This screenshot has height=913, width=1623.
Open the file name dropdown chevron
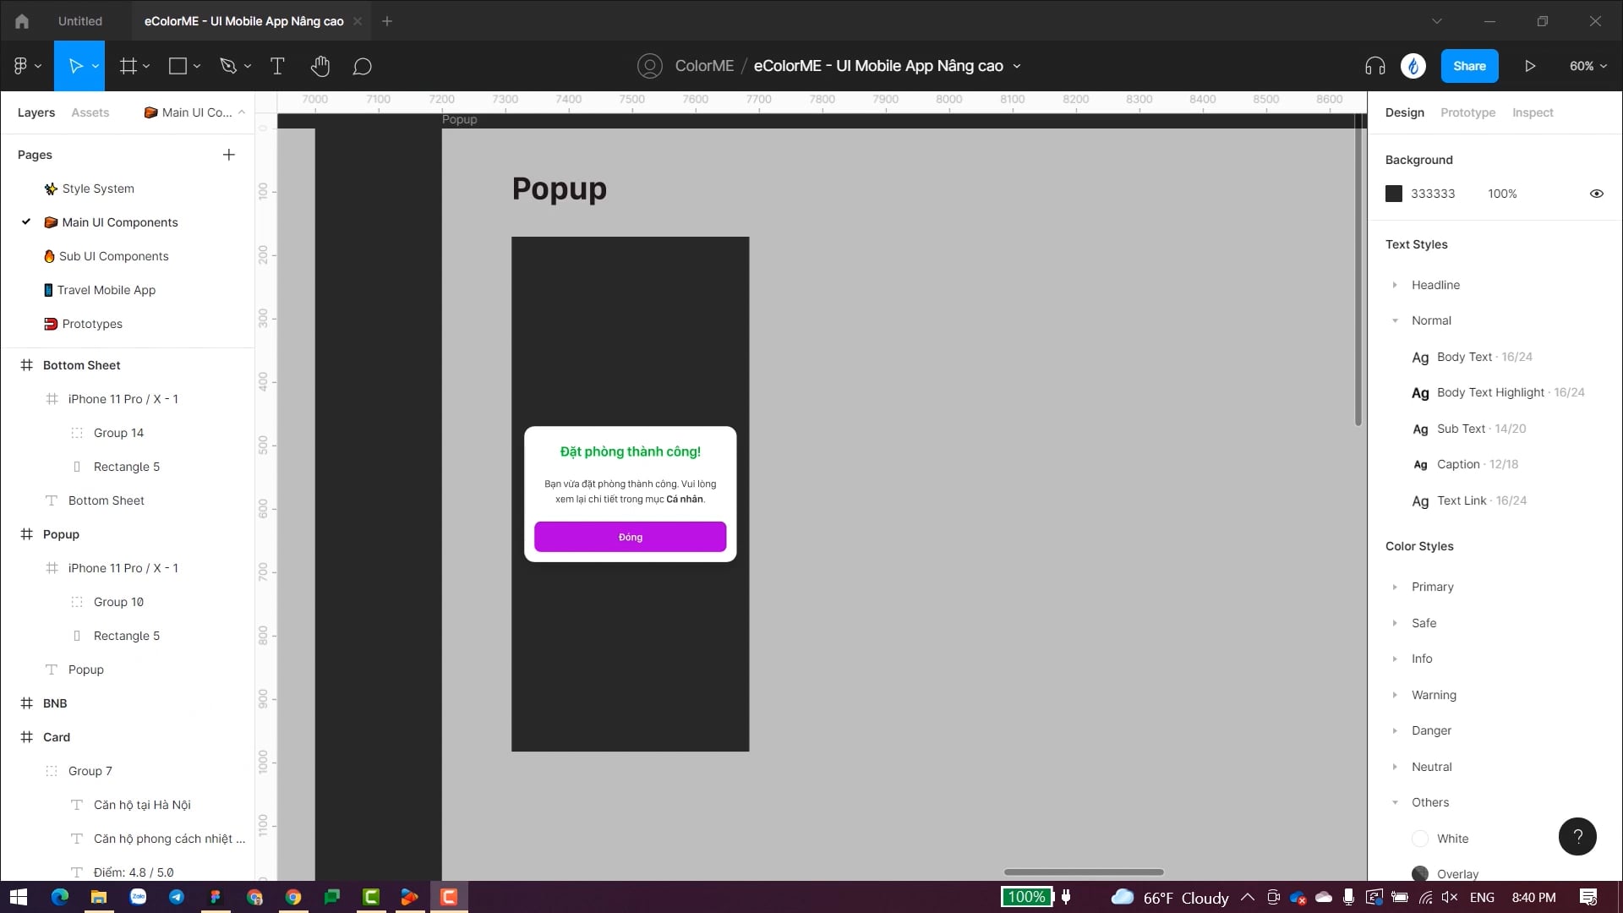tap(1017, 66)
